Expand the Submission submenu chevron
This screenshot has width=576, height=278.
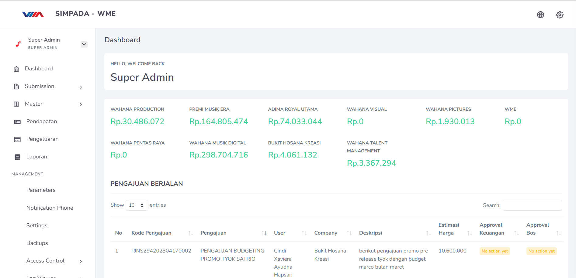81,87
